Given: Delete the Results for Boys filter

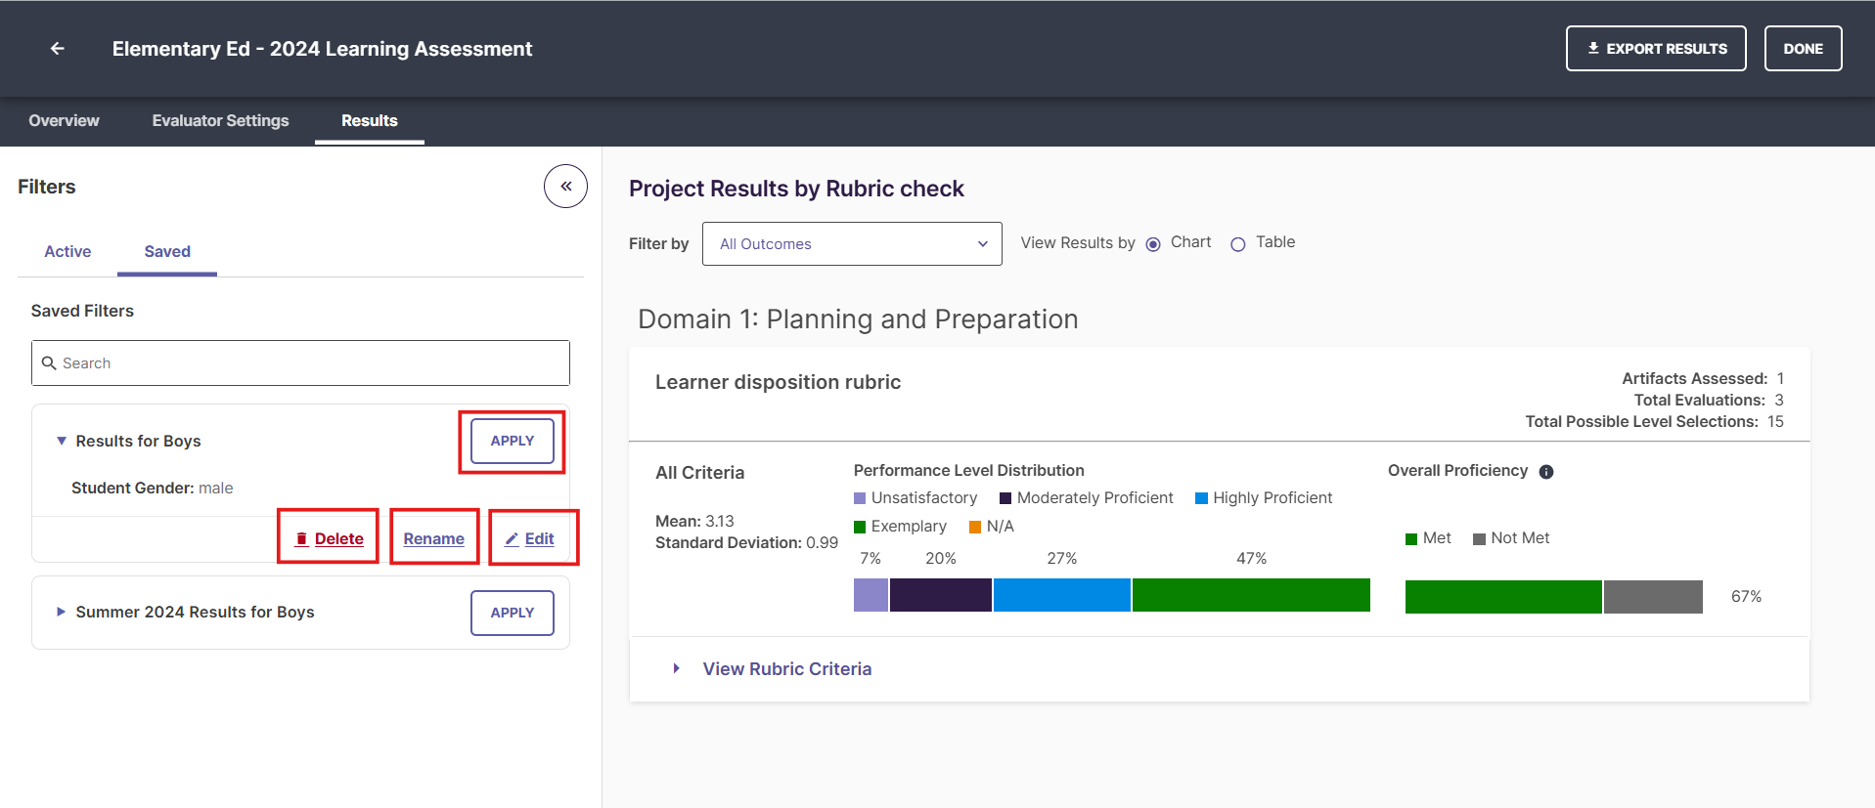Looking at the screenshot, I should [x=330, y=538].
